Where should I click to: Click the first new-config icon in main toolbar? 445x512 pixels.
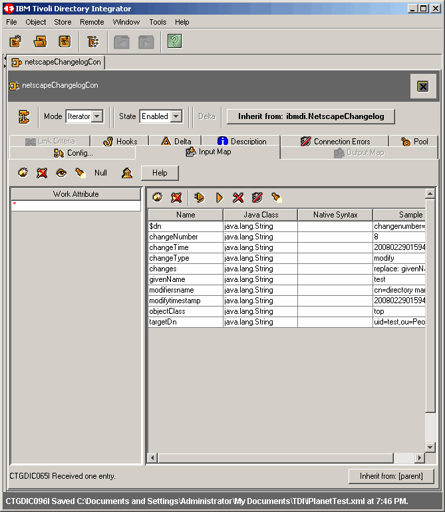point(16,42)
